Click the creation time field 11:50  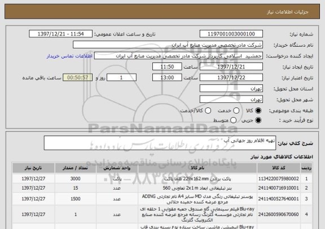coord(167,67)
